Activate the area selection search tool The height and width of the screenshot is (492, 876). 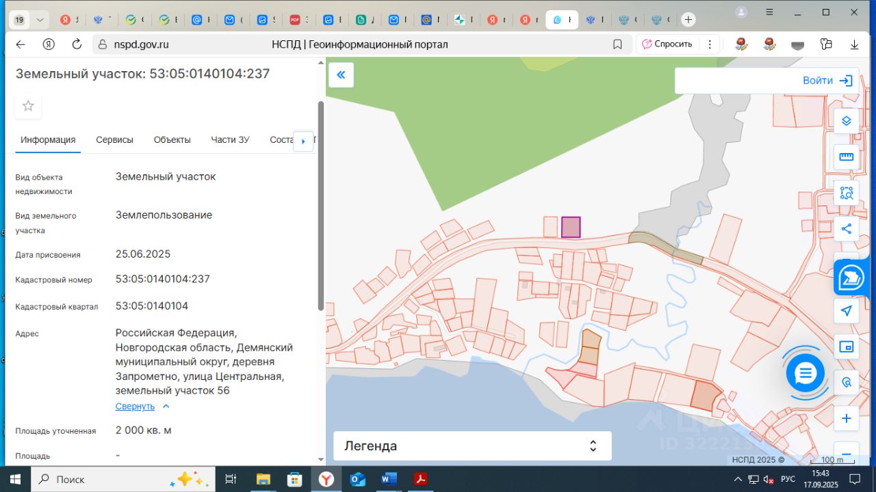click(x=847, y=193)
